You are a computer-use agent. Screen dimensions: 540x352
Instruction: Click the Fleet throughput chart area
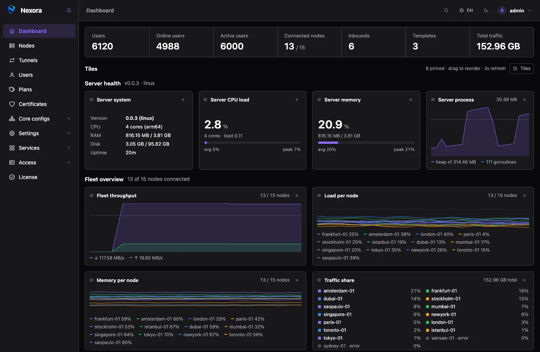click(195, 227)
